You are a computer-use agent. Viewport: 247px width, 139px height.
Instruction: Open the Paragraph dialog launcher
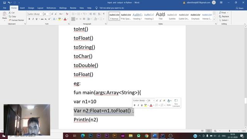pos(106,24)
